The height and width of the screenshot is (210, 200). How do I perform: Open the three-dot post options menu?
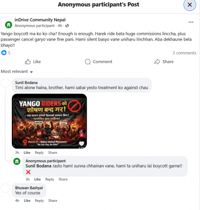tap(191, 22)
